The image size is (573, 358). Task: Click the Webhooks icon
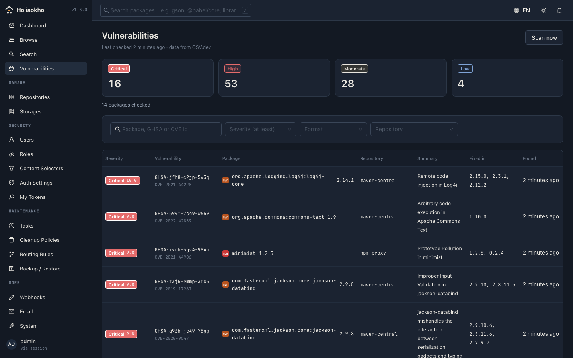click(x=12, y=297)
